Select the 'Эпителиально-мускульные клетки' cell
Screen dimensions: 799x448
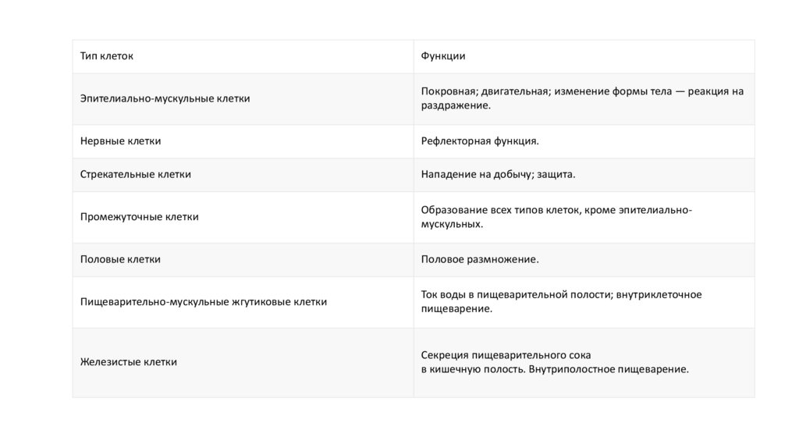click(165, 98)
